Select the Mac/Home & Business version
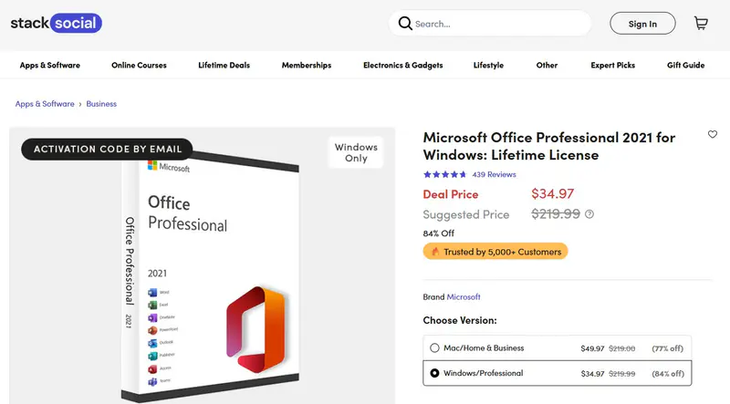Image resolution: width=730 pixels, height=404 pixels. 434,348
